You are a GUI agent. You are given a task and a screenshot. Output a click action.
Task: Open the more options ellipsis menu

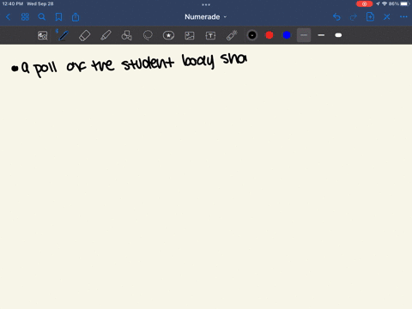pos(403,17)
